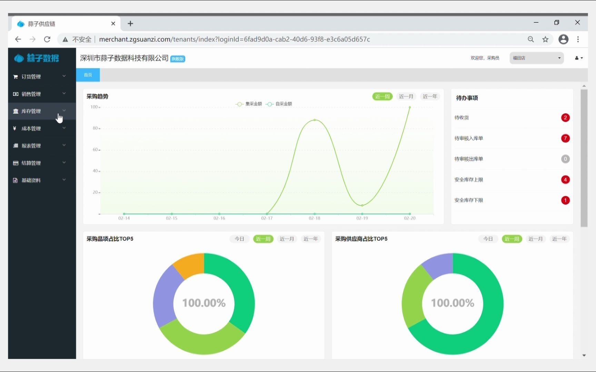This screenshot has width=596, height=372.
Task: Select 近一周 in 采购供应商占比TOP5
Action: [x=512, y=239]
